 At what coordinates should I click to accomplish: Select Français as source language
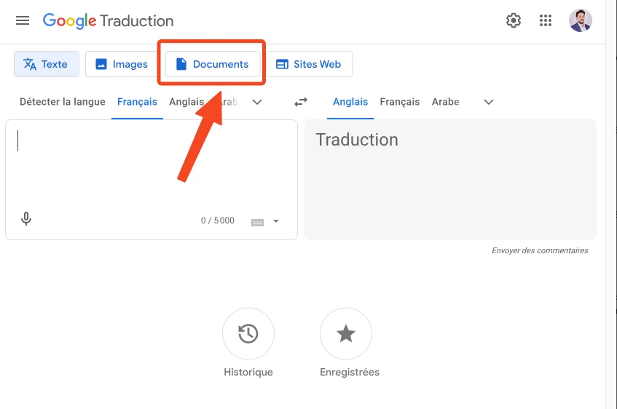click(137, 102)
